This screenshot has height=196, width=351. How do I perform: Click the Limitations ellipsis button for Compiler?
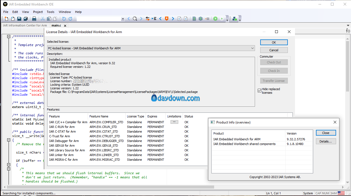[174, 122]
